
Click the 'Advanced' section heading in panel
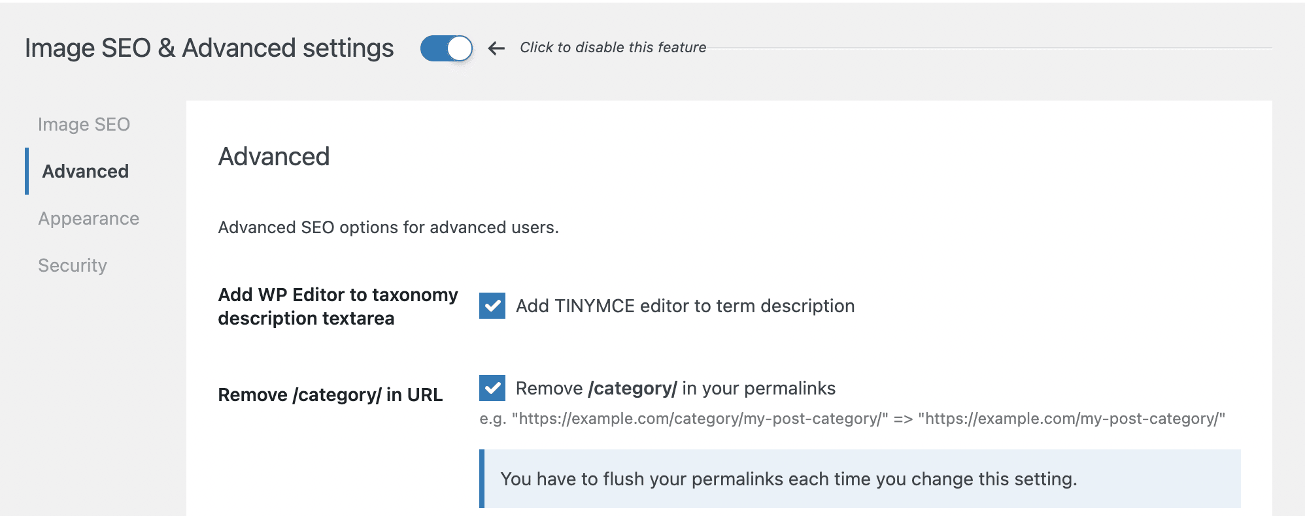pyautogui.click(x=274, y=157)
